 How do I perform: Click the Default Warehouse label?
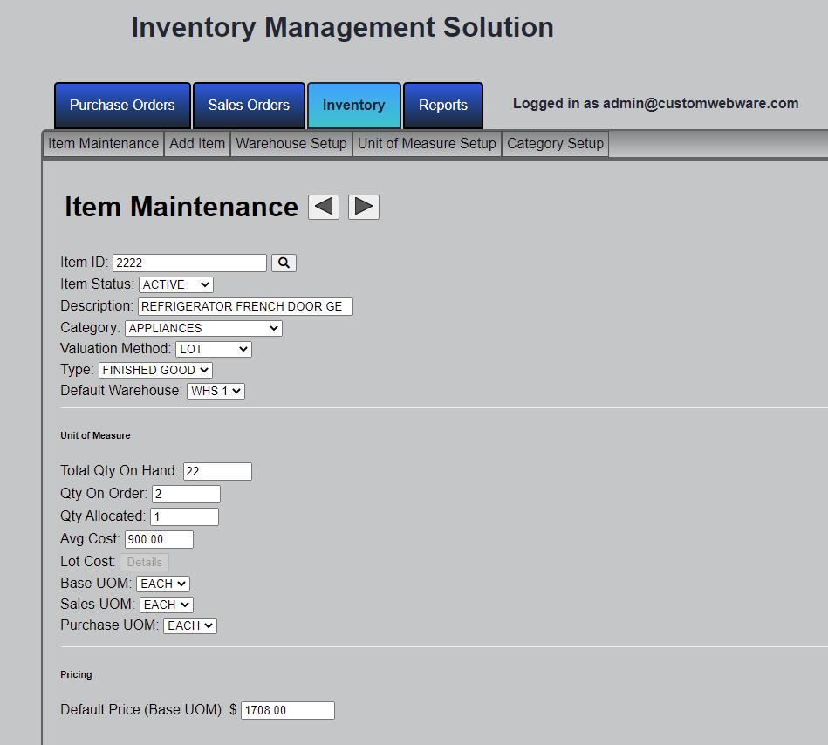[121, 391]
